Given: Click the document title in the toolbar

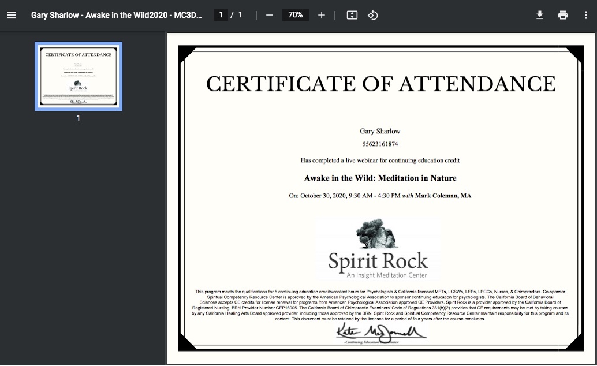Looking at the screenshot, I should [x=116, y=15].
